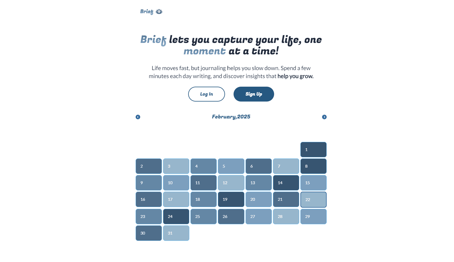Viewport: 454px width, 262px height.
Task: Open the Log In page
Action: point(206,94)
